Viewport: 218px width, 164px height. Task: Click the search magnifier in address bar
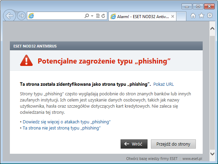coord(87,16)
